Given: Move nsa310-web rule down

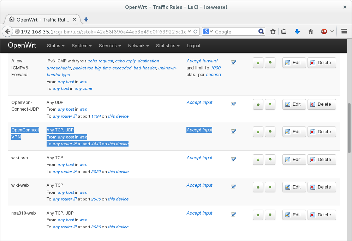Looking at the screenshot, I should click(270, 215).
